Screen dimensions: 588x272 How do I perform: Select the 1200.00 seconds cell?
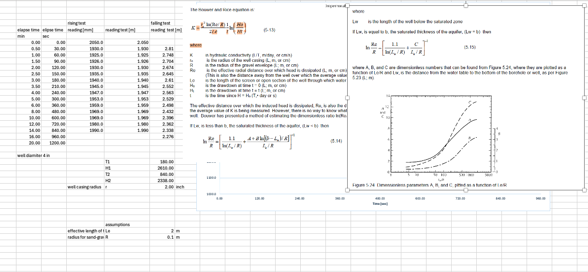coord(54,143)
